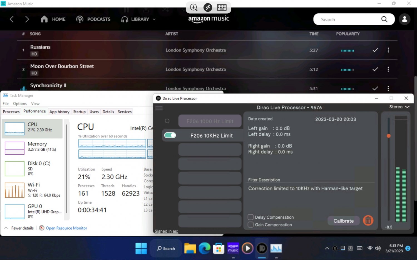417x260 pixels.
Task: Click the checkmark for Moon Over Bourbon Street
Action: tap(375, 69)
